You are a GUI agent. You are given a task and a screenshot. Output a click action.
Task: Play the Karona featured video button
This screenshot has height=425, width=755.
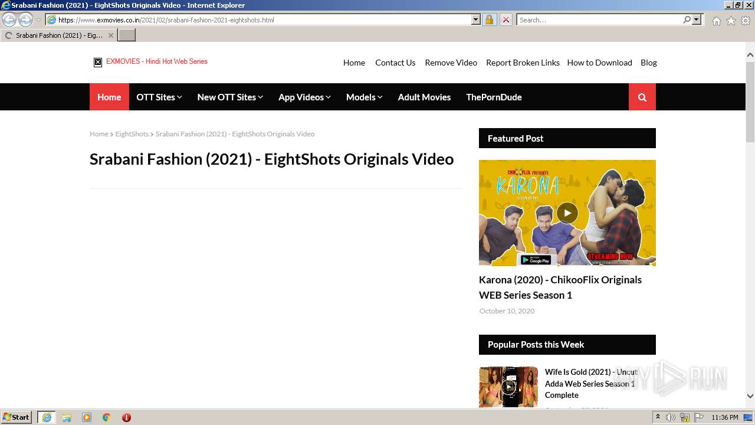(x=567, y=213)
